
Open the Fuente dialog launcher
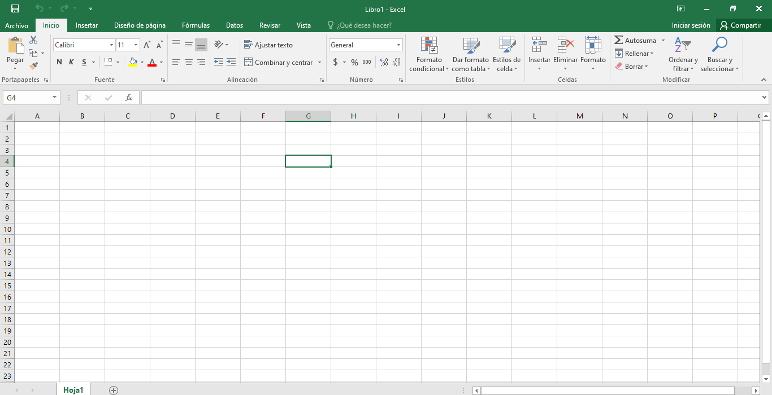(163, 80)
